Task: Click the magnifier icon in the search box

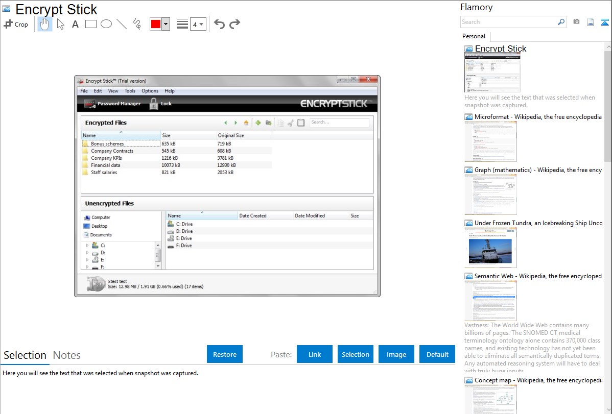Action: pos(561,22)
